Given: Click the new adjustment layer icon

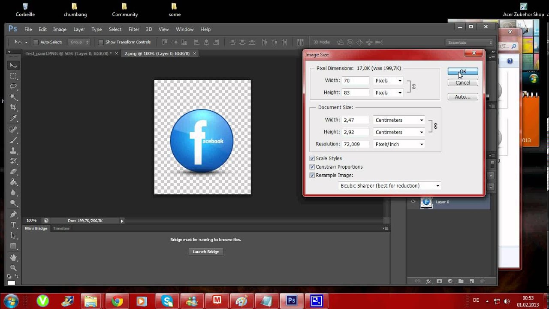Looking at the screenshot, I should tap(450, 282).
